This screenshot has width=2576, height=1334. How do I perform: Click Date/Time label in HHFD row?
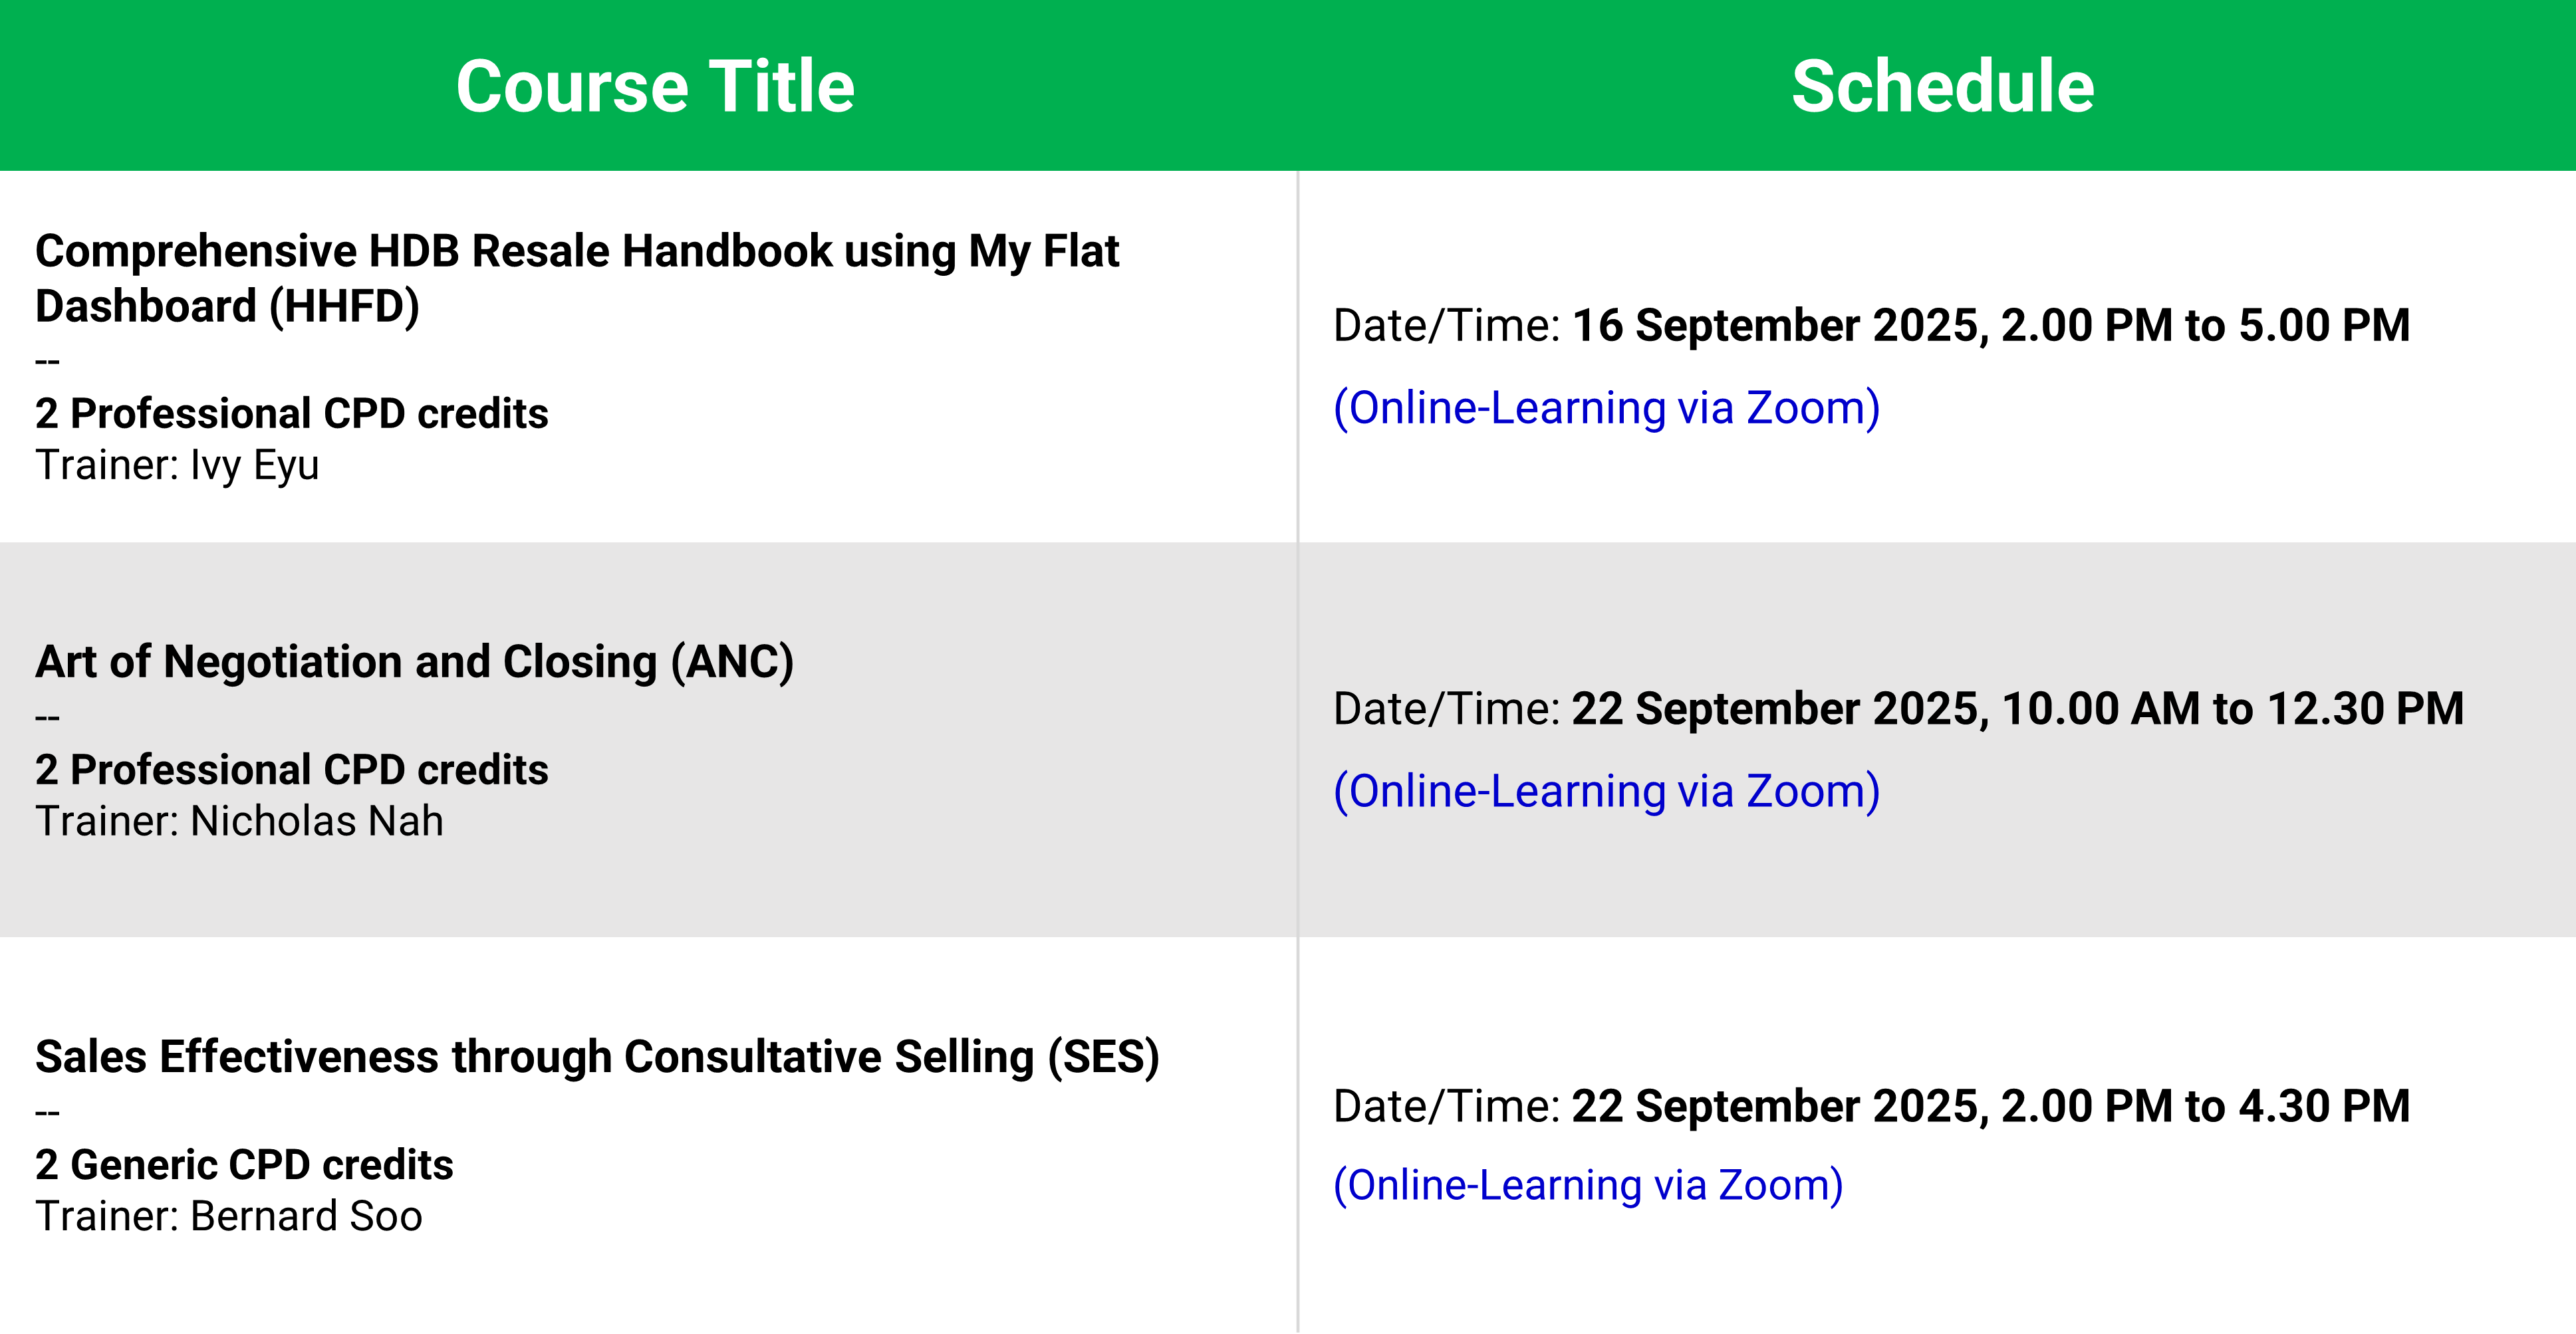[1447, 326]
